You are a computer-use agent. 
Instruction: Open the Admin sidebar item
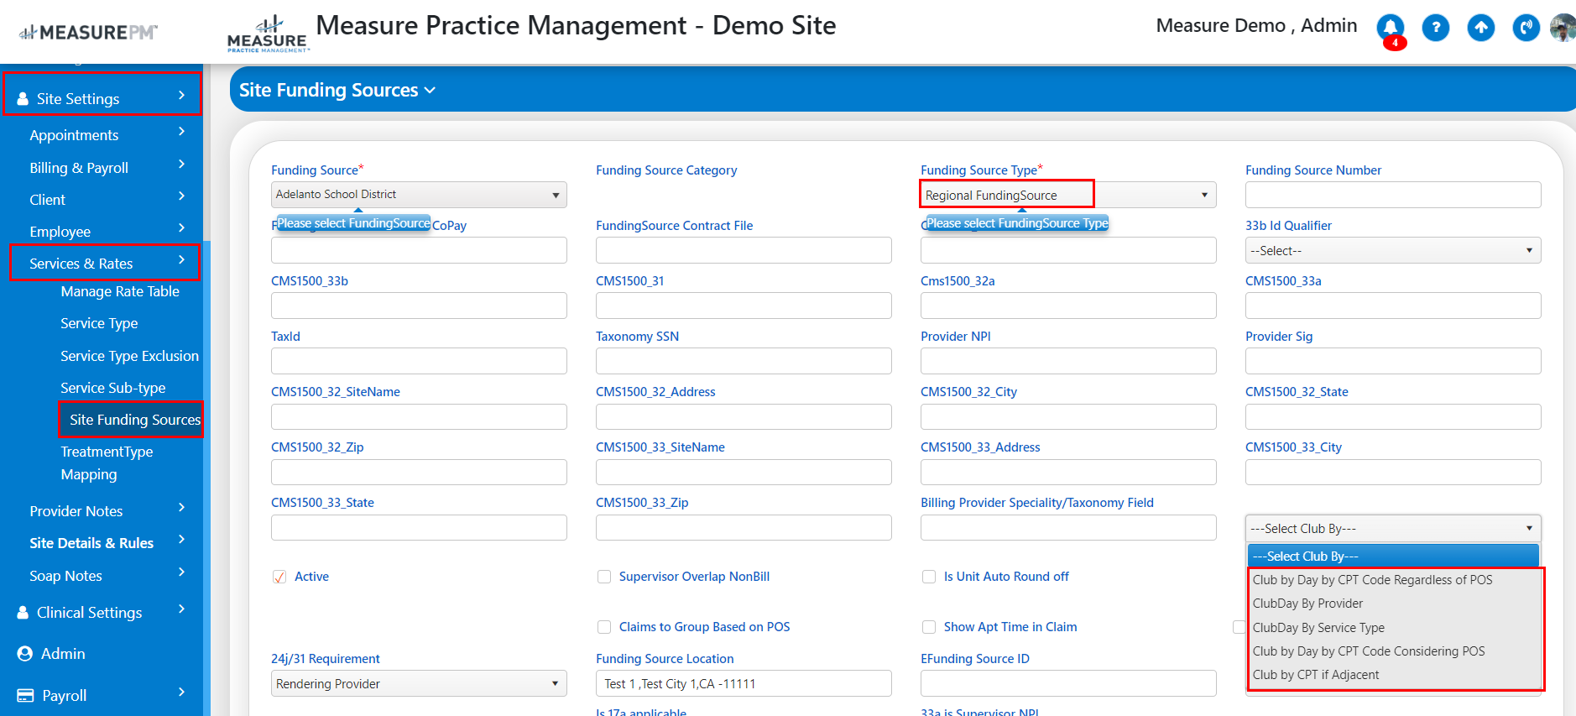click(x=63, y=654)
